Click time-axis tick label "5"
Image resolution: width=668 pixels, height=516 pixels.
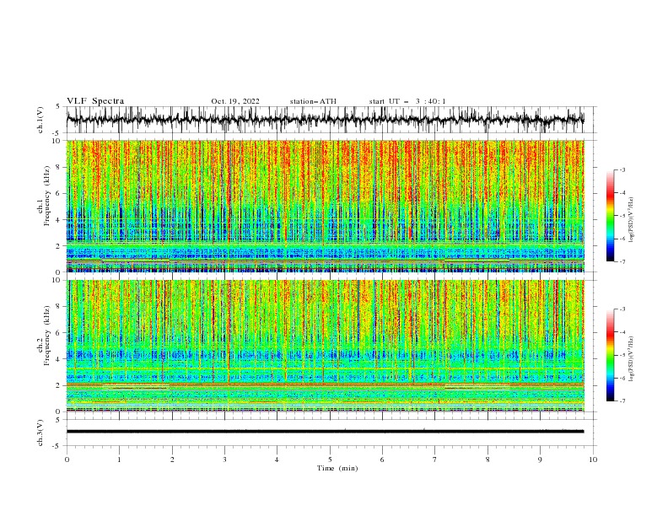[x=330, y=460]
